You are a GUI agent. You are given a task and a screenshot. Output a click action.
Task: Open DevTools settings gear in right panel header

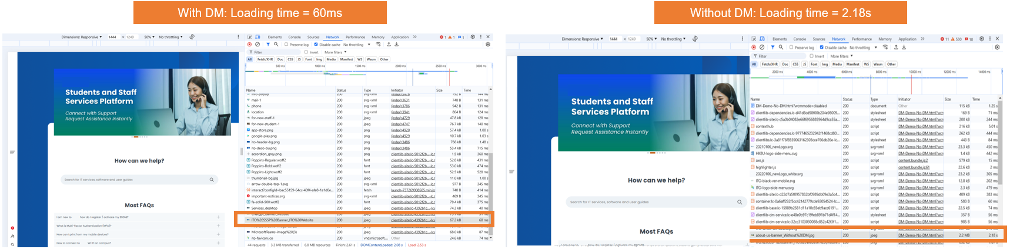click(x=982, y=39)
